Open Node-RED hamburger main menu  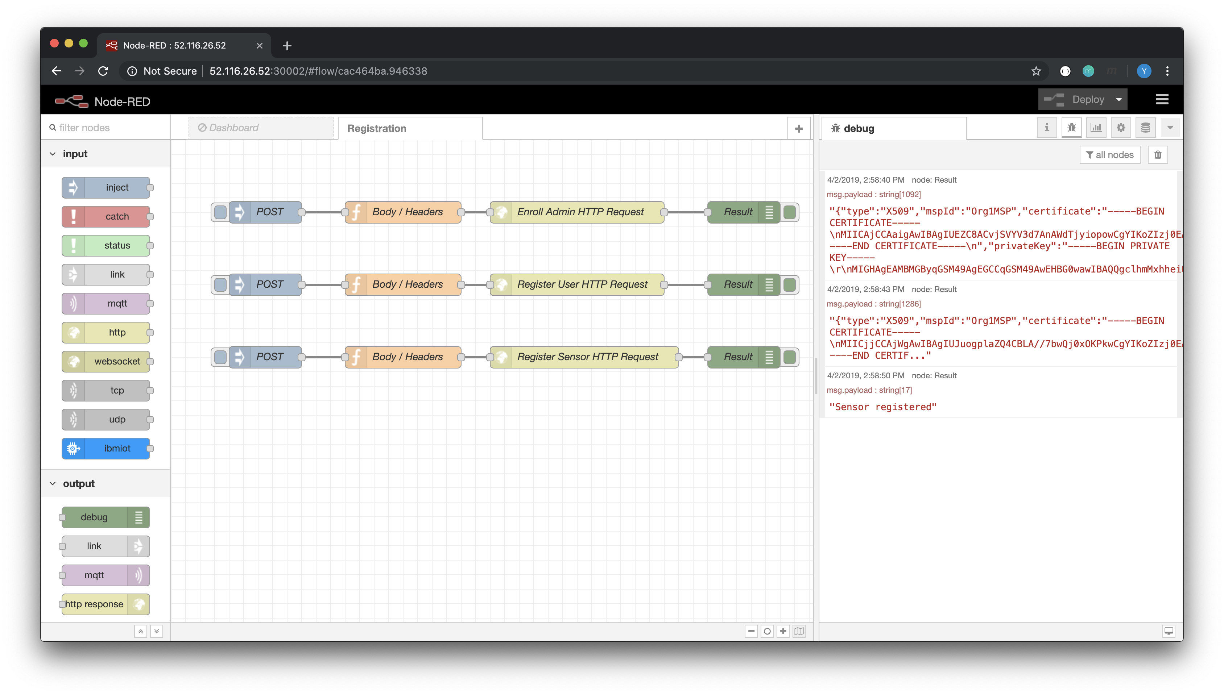(1162, 99)
